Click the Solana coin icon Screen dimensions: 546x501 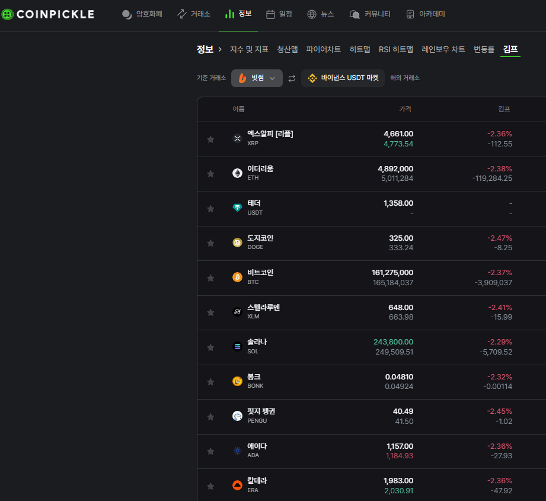pyautogui.click(x=237, y=346)
